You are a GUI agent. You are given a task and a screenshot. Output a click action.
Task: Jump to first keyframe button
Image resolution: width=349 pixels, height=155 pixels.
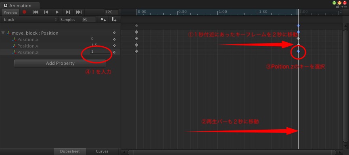[35, 12]
